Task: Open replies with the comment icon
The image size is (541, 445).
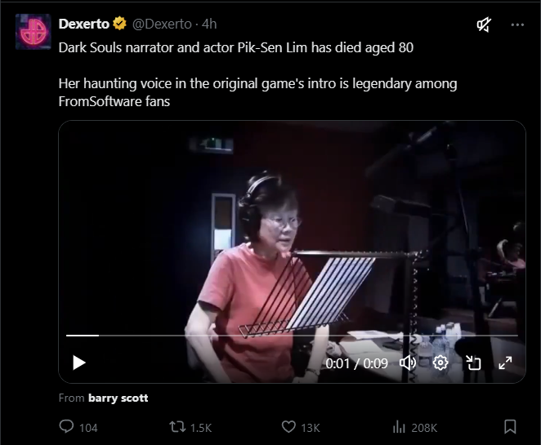Action: coord(66,426)
